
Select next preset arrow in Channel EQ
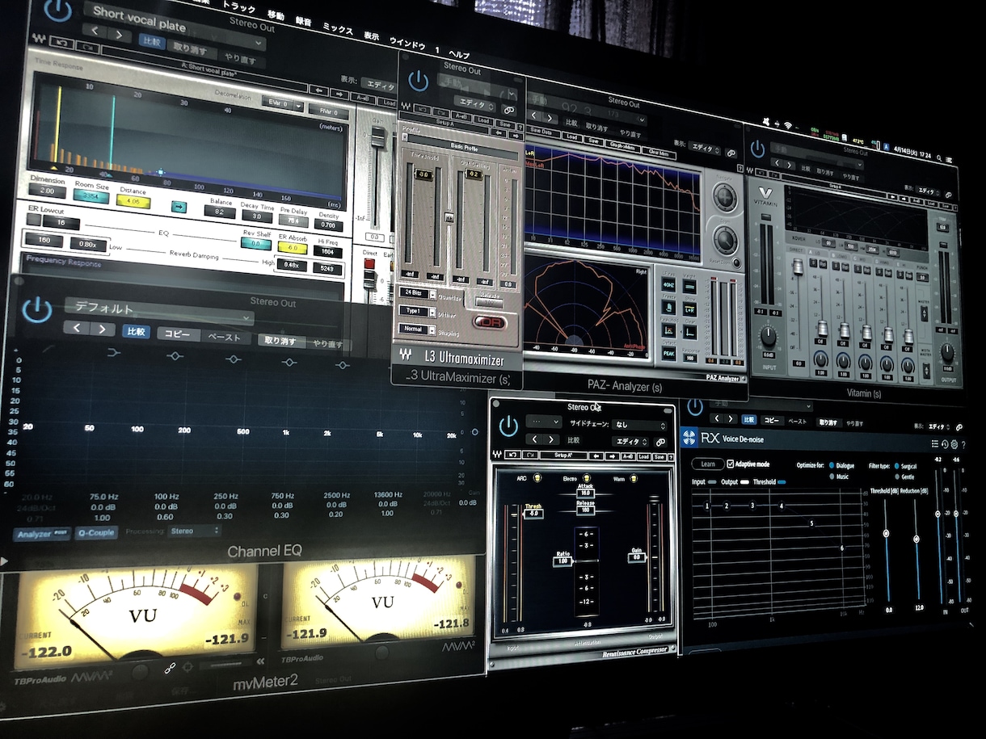click(102, 329)
